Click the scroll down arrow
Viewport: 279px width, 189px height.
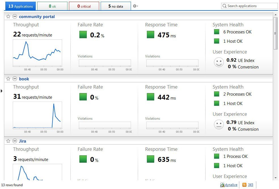pos(275,178)
